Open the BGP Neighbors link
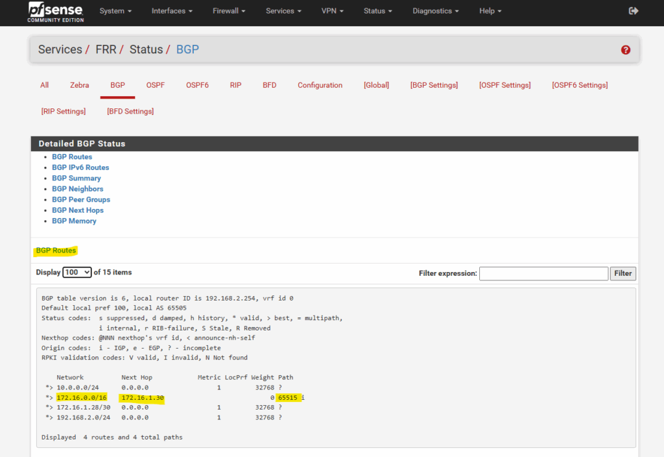This screenshot has width=664, height=457. (77, 189)
